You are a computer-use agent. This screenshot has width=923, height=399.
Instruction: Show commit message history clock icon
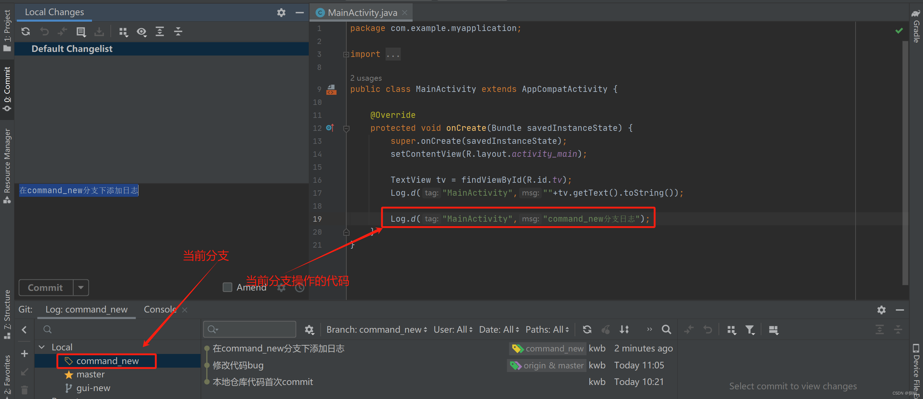(x=300, y=287)
